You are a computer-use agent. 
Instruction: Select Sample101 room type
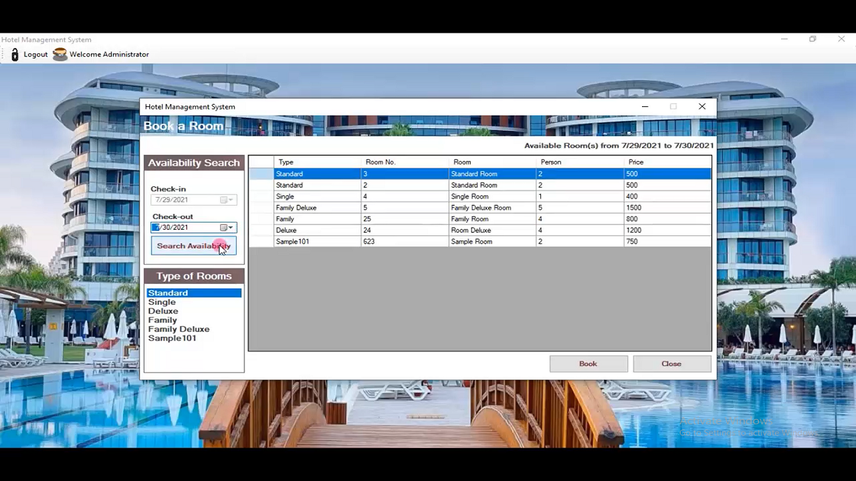pos(172,338)
